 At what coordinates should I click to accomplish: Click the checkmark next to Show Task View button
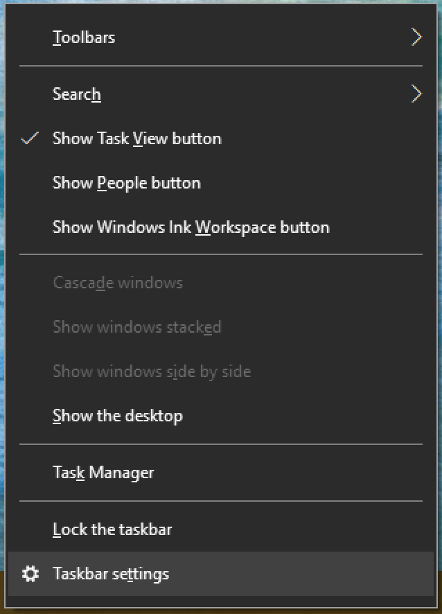(30, 138)
